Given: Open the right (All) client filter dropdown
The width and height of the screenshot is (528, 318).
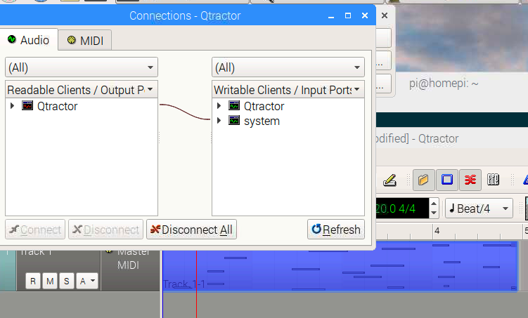Looking at the screenshot, I should pyautogui.click(x=288, y=67).
